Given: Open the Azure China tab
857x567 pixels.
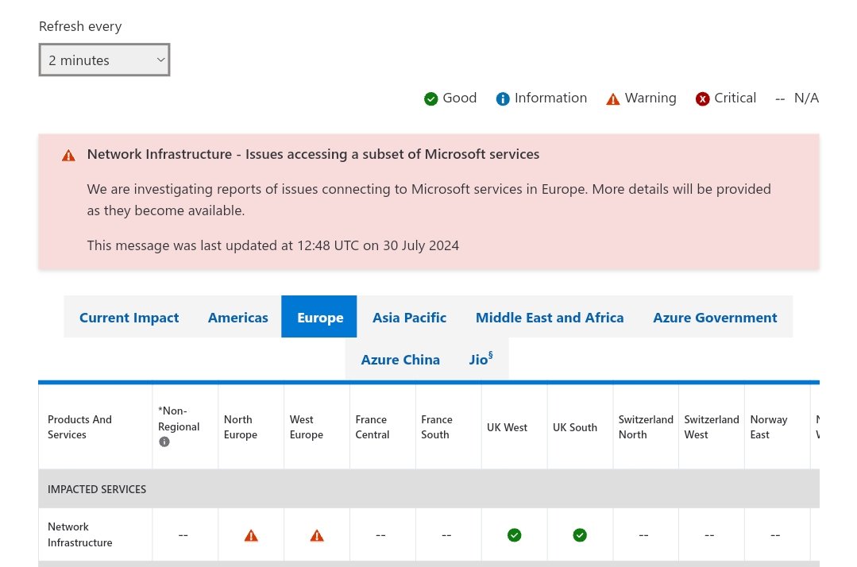Looking at the screenshot, I should pyautogui.click(x=400, y=360).
